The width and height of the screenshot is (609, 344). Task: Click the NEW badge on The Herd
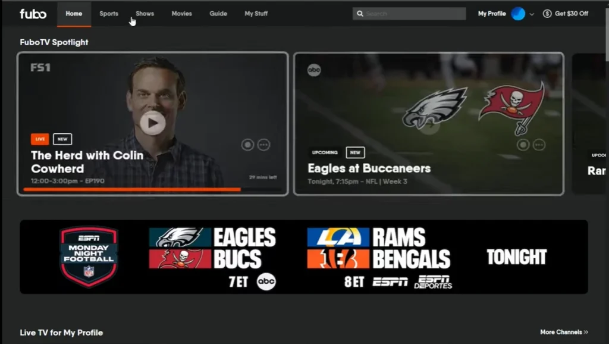click(x=62, y=139)
